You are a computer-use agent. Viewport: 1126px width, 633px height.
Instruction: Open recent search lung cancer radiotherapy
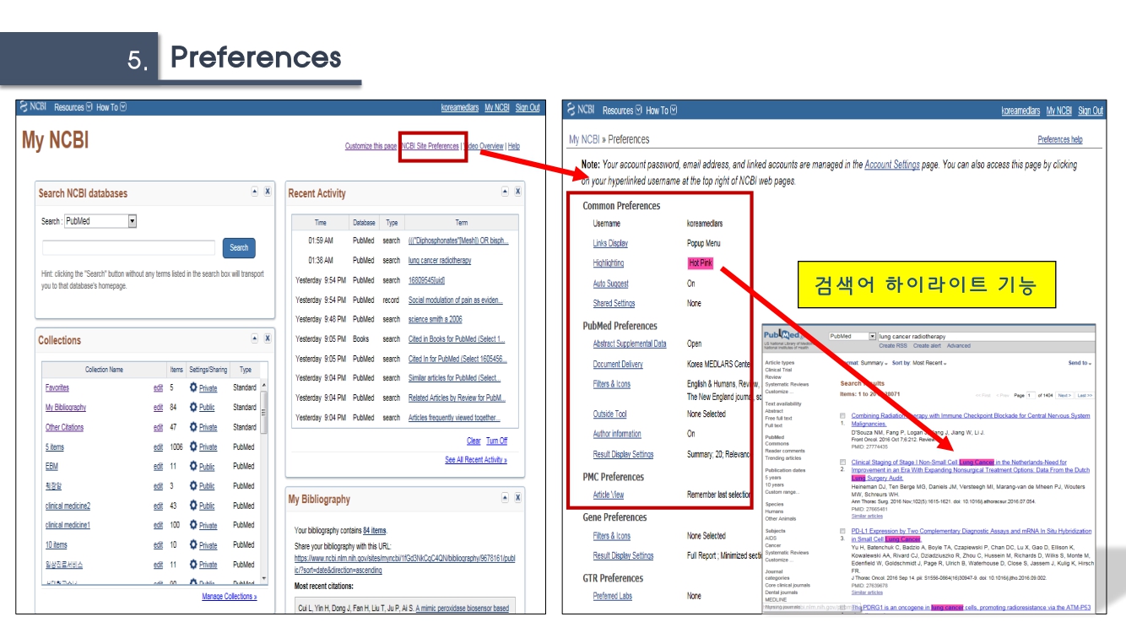(x=440, y=260)
